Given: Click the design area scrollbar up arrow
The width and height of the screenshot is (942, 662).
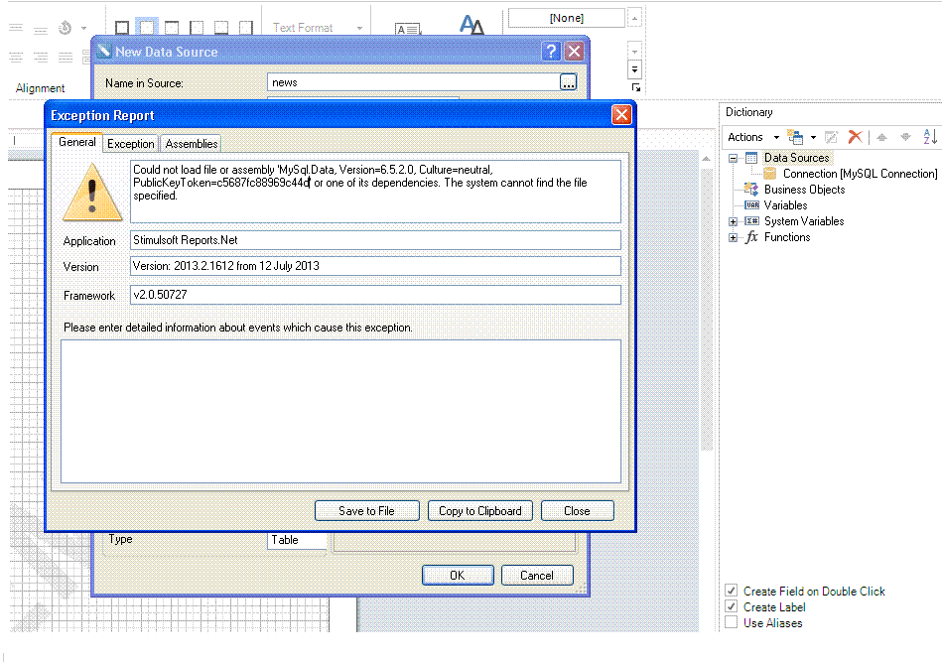Looking at the screenshot, I should tap(707, 159).
